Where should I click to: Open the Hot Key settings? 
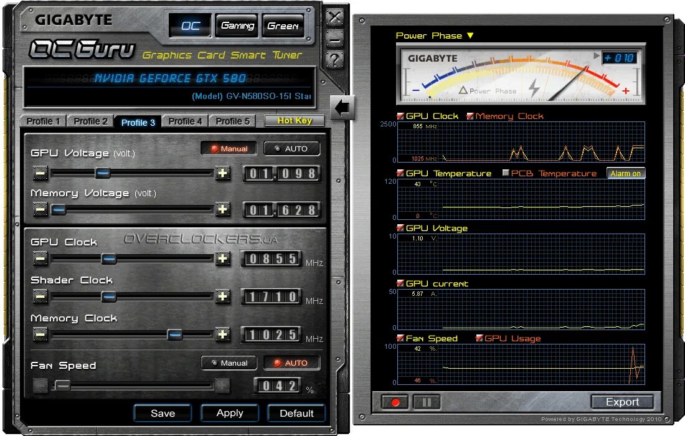tap(295, 121)
